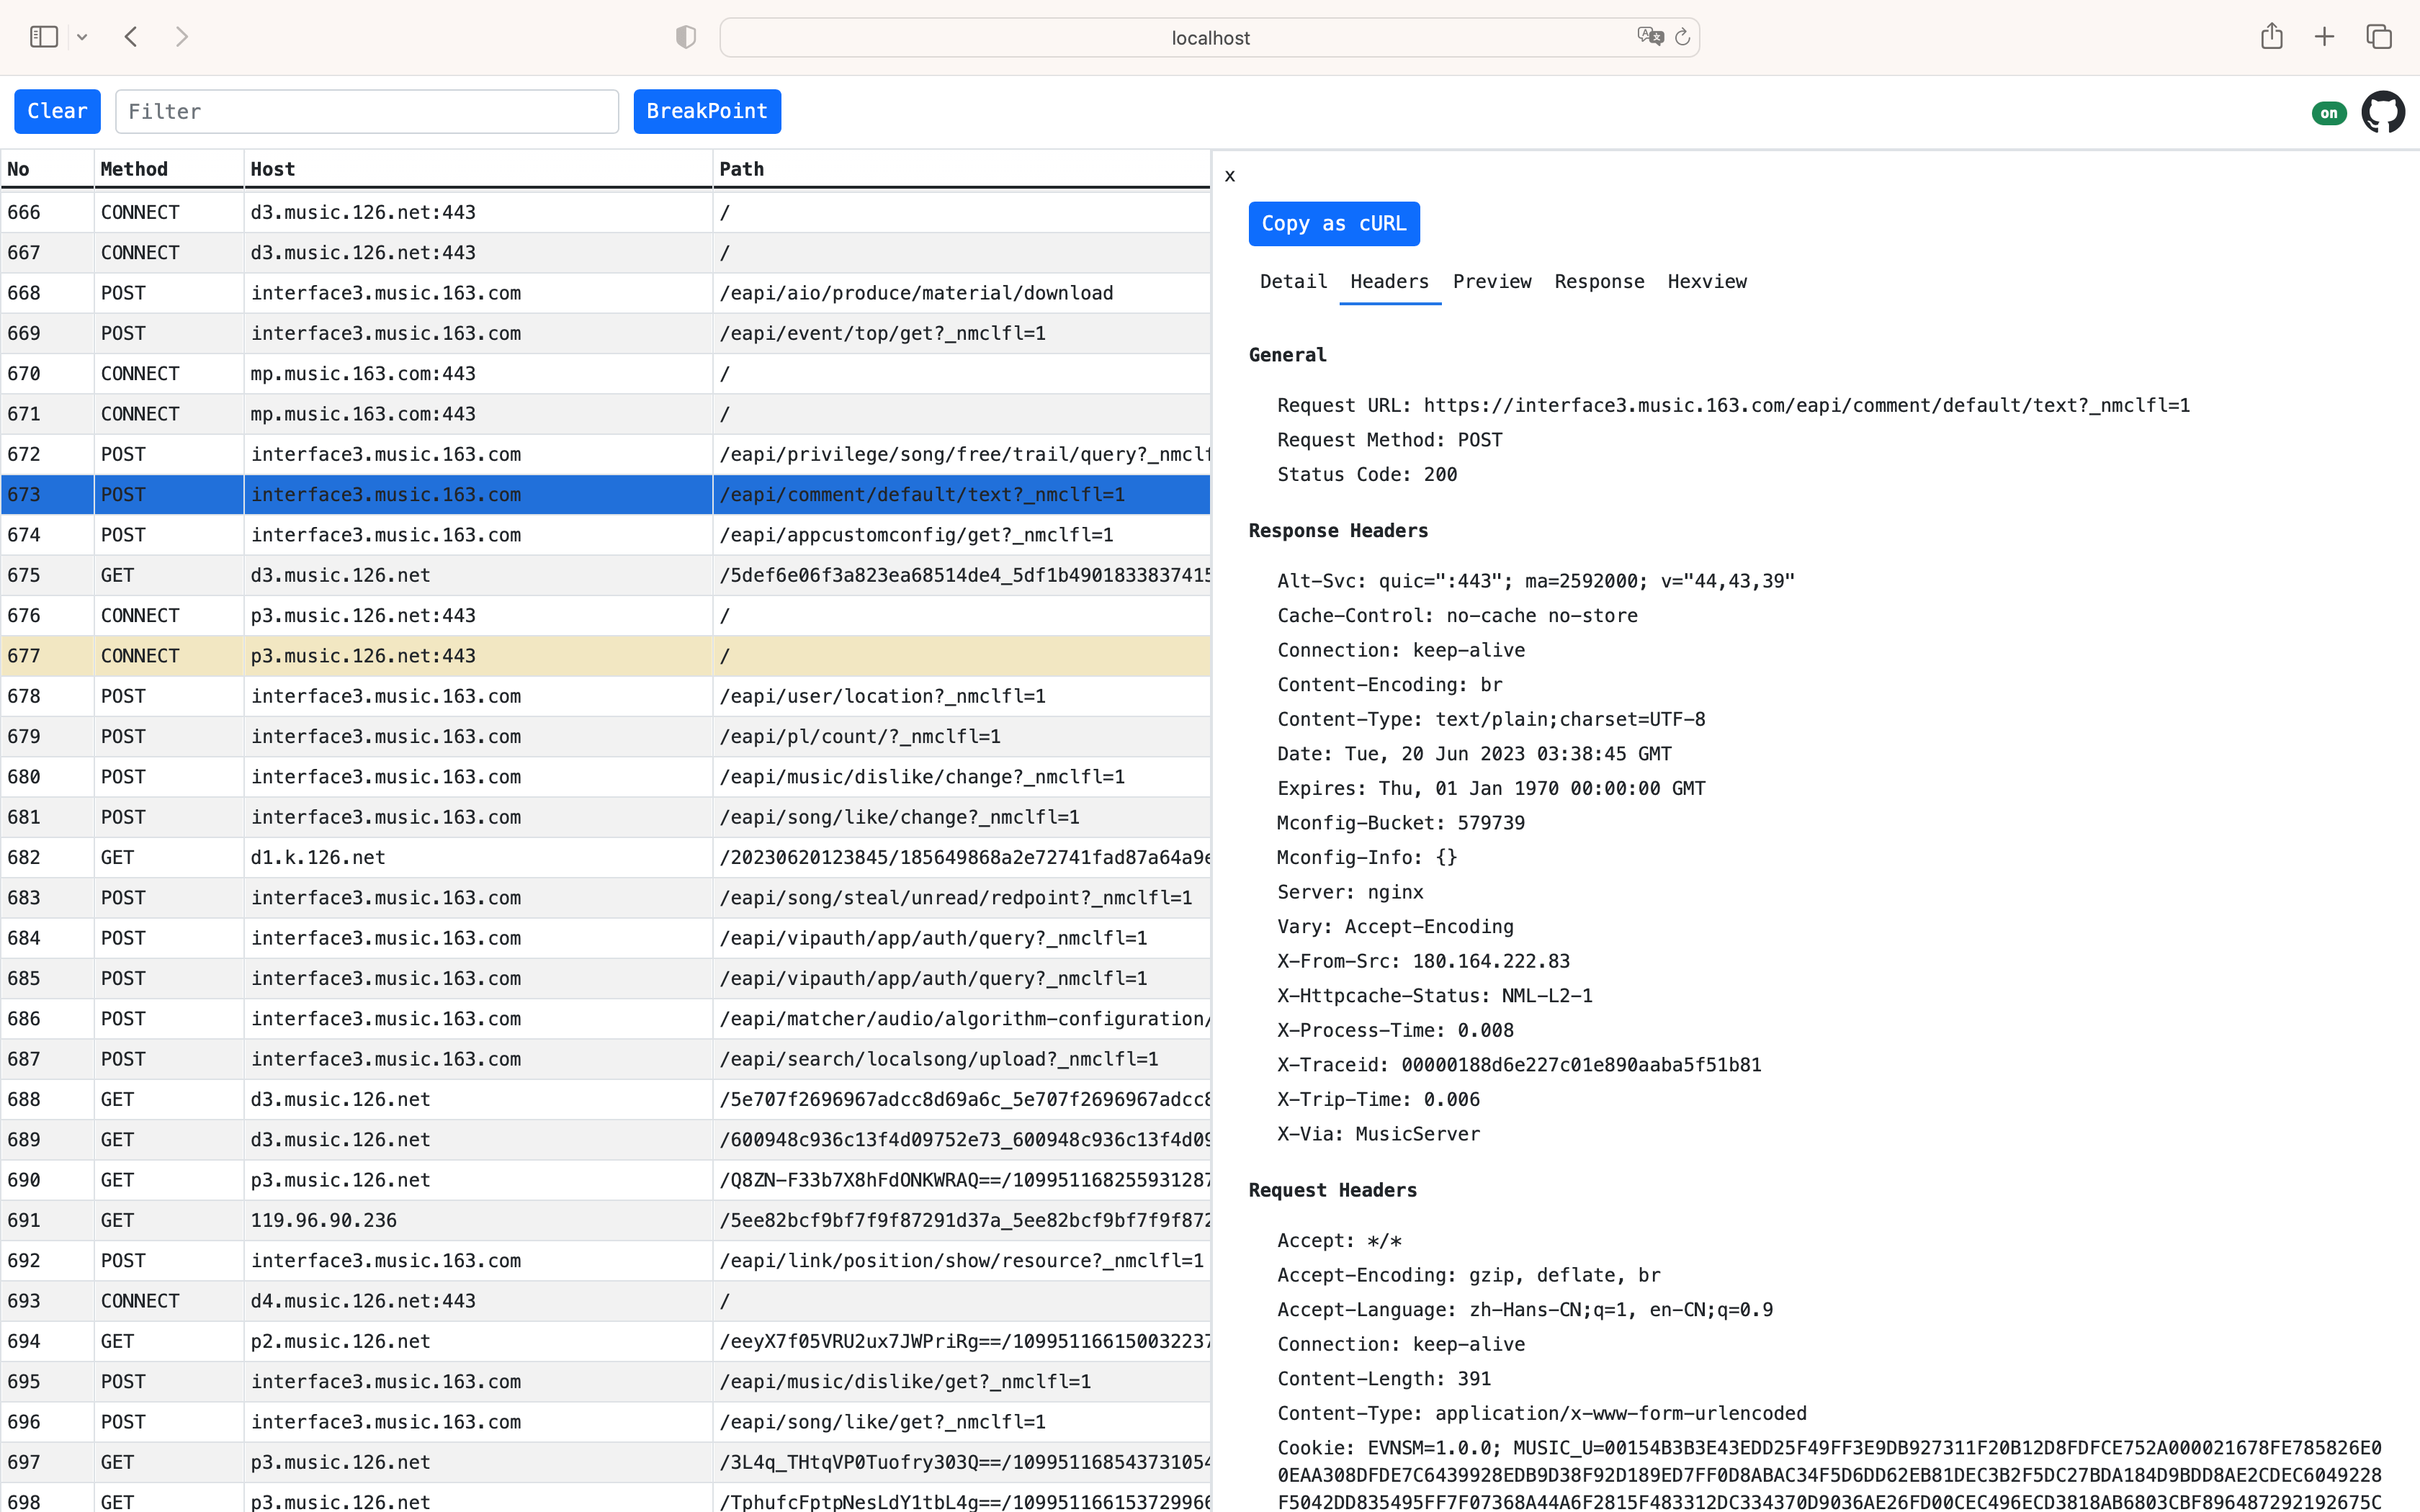Toggle the Safari sidebar icon
This screenshot has width=2420, height=1512.
pos(44,37)
